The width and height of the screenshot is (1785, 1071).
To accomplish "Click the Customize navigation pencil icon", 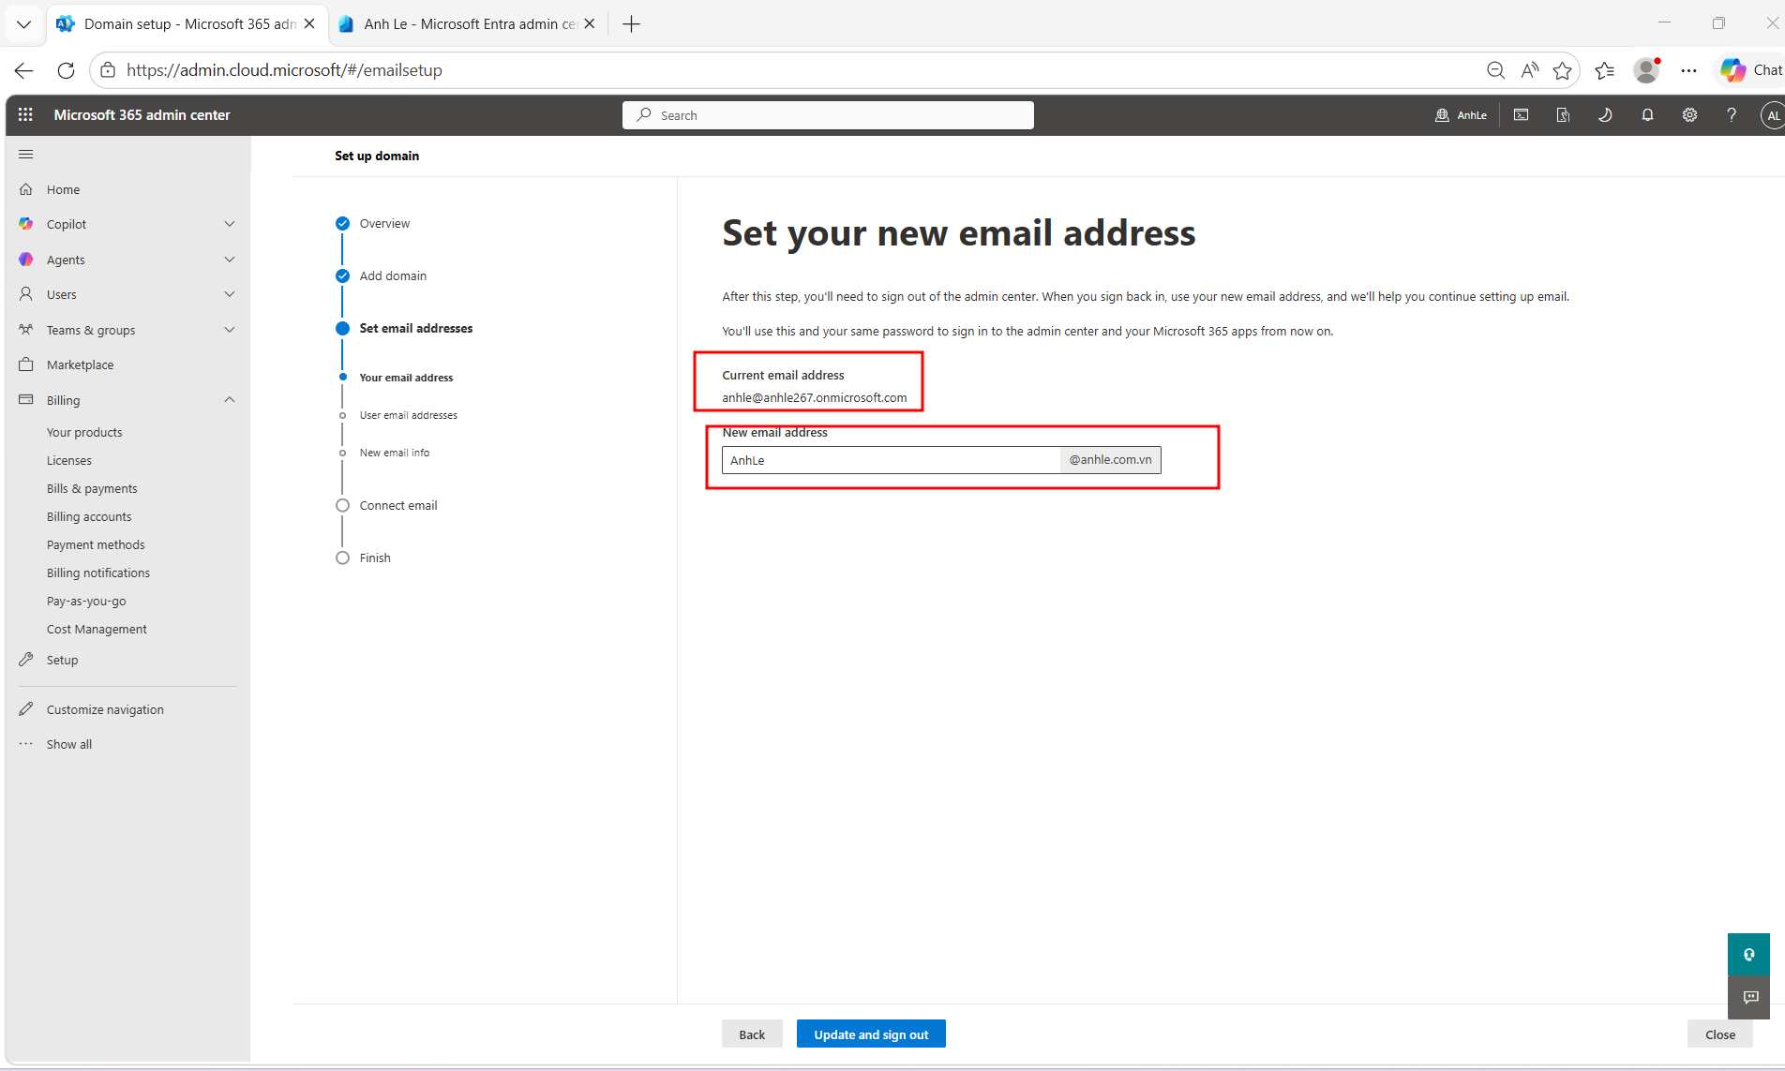I will click(26, 709).
